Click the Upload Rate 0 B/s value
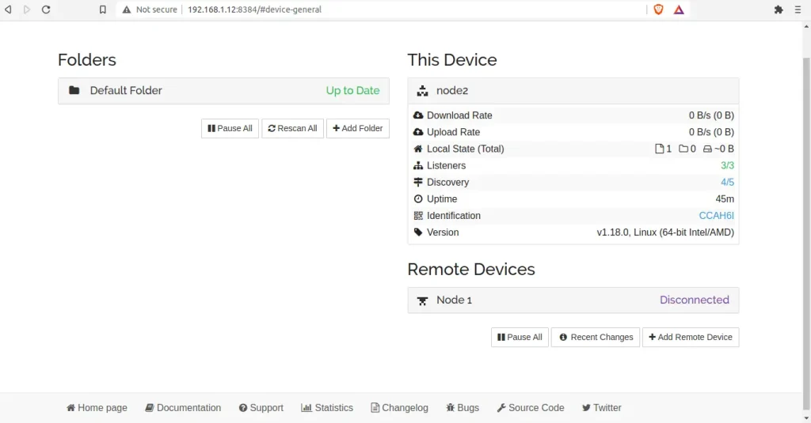 (x=711, y=132)
